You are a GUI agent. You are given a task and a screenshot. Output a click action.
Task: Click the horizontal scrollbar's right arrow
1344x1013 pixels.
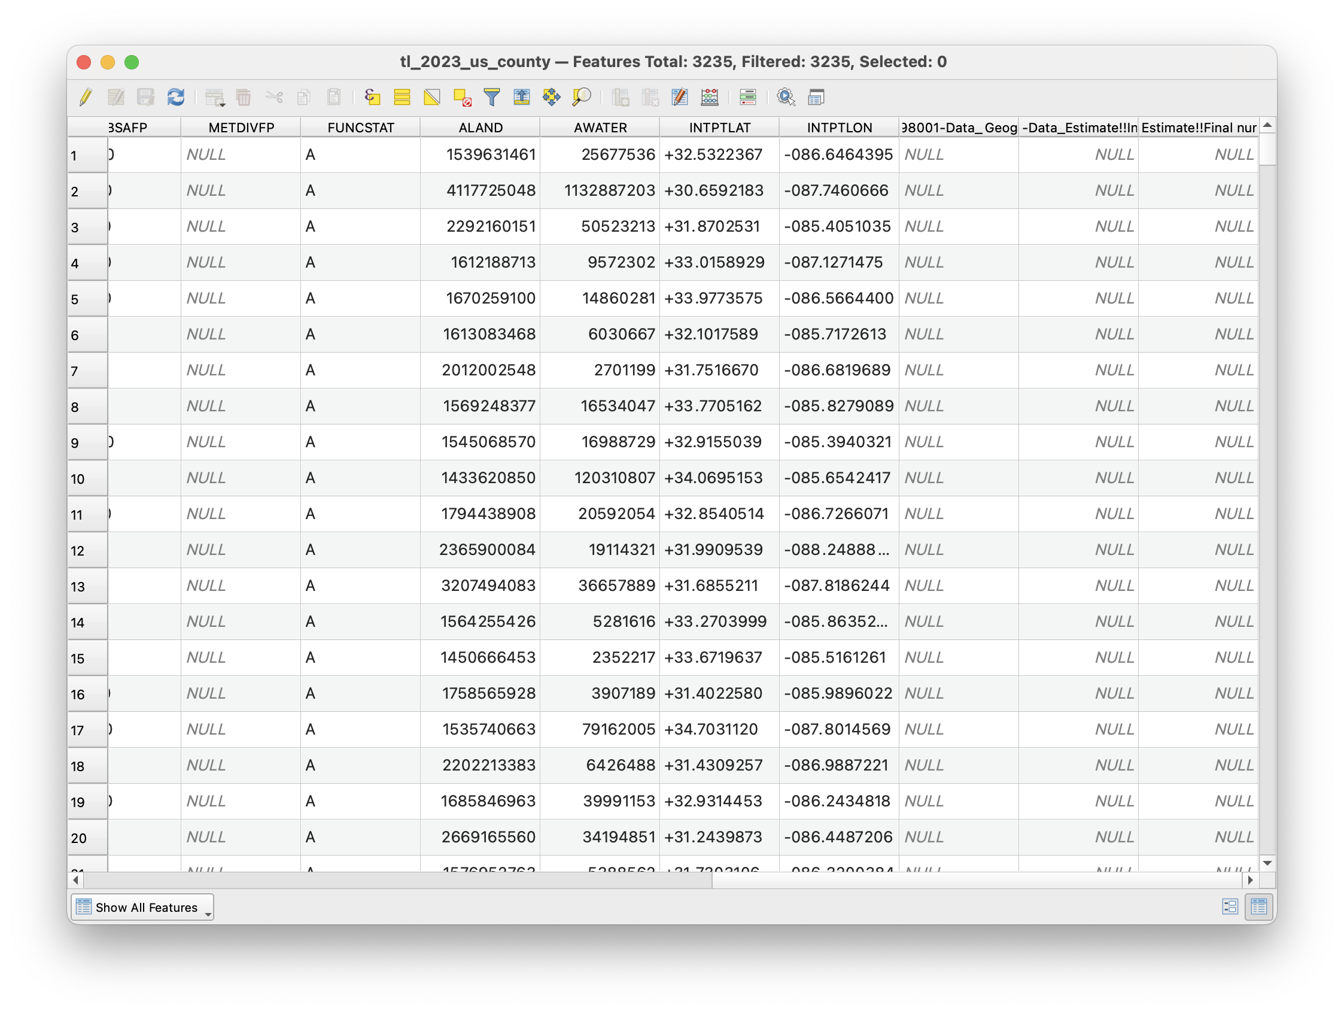(x=1251, y=880)
